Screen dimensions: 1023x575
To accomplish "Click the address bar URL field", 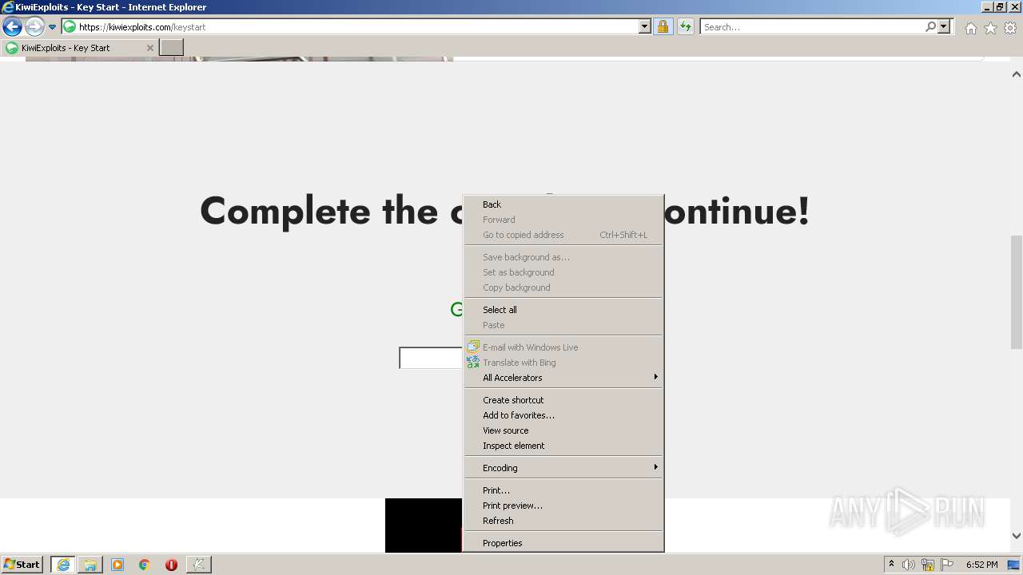I will click(350, 27).
